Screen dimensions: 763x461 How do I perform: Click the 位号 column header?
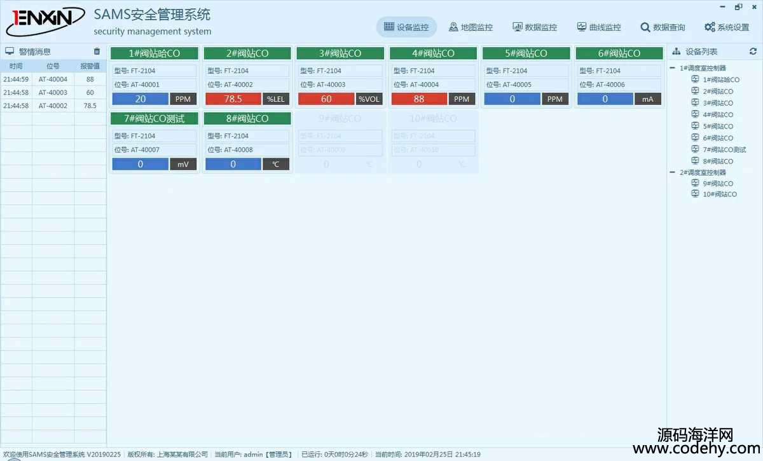tap(53, 66)
